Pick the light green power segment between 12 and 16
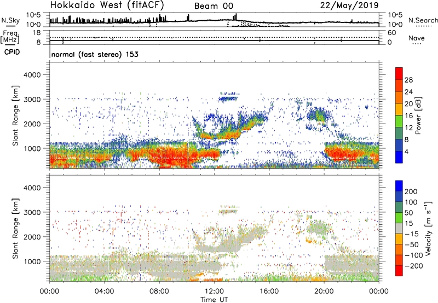438x303 pixels. (399, 121)
